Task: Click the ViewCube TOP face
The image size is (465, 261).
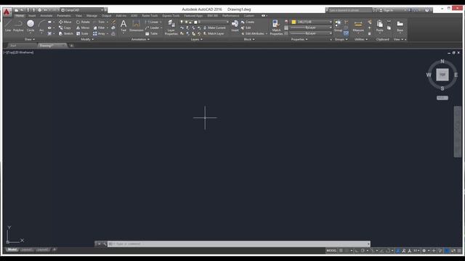Action: point(442,75)
